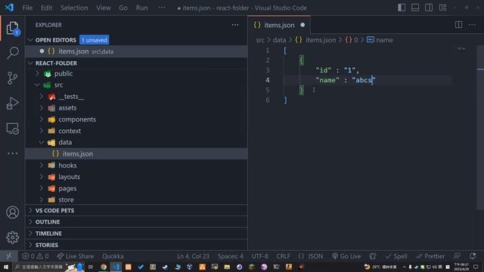Select the items.json editor tab
484x272 pixels.
click(279, 25)
